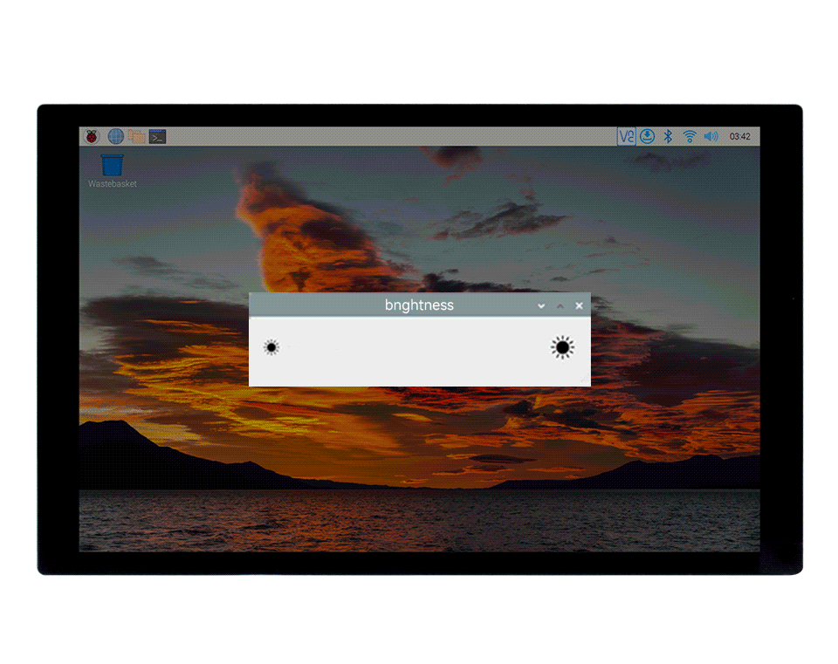
Task: Click the small dim sun icon
Action: pyautogui.click(x=271, y=347)
